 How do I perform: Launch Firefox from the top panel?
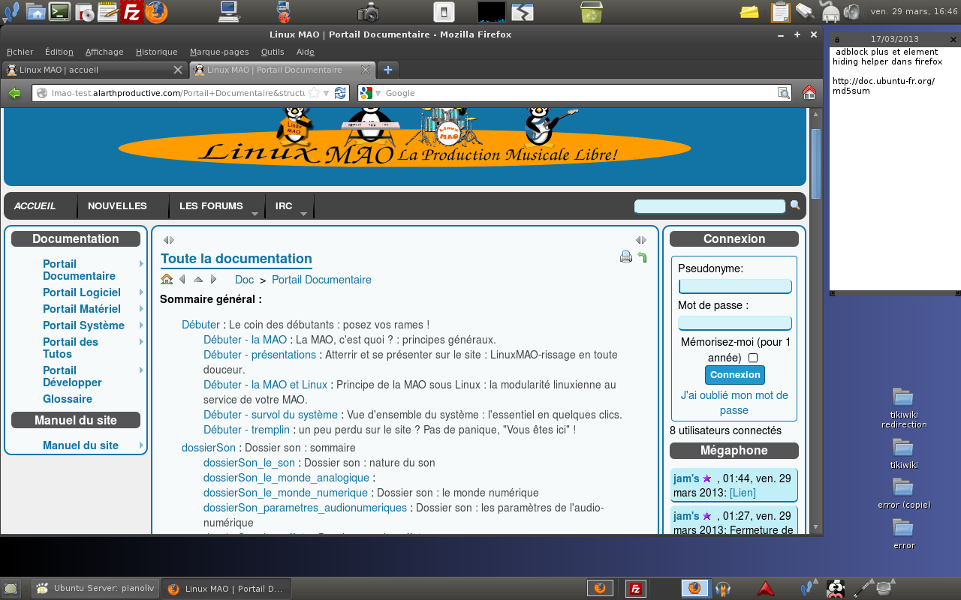(x=156, y=12)
